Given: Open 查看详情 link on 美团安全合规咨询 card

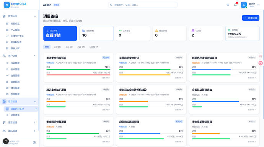Looking at the screenshot, I should pyautogui.click(x=106, y=78).
